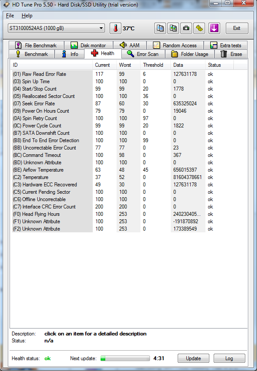The image size is (257, 371).
Task: Click the Update button
Action: click(x=193, y=358)
